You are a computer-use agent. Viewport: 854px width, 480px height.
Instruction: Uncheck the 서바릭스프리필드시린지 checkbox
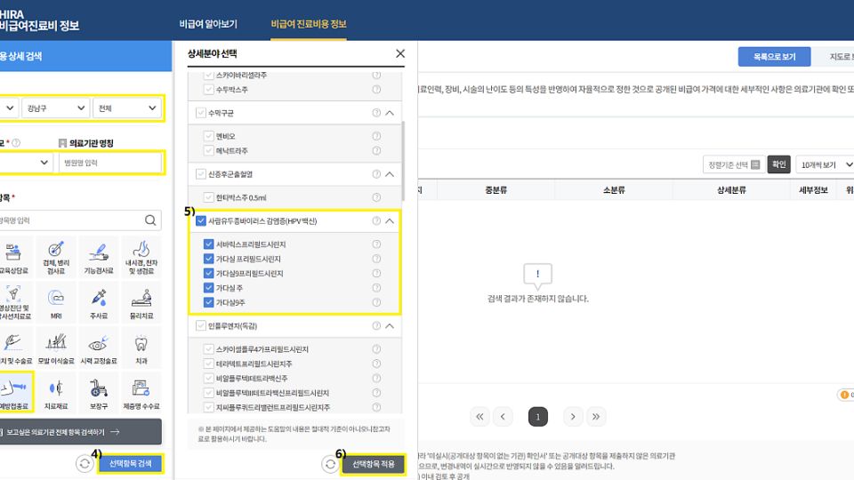tap(209, 244)
